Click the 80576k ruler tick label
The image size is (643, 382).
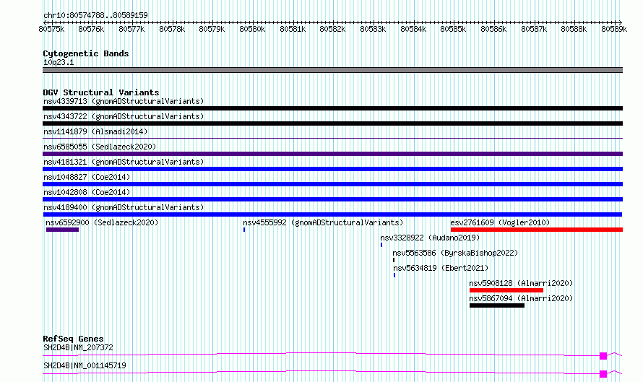(x=91, y=29)
